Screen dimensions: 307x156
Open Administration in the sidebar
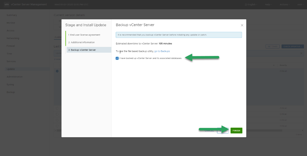coord(15,77)
